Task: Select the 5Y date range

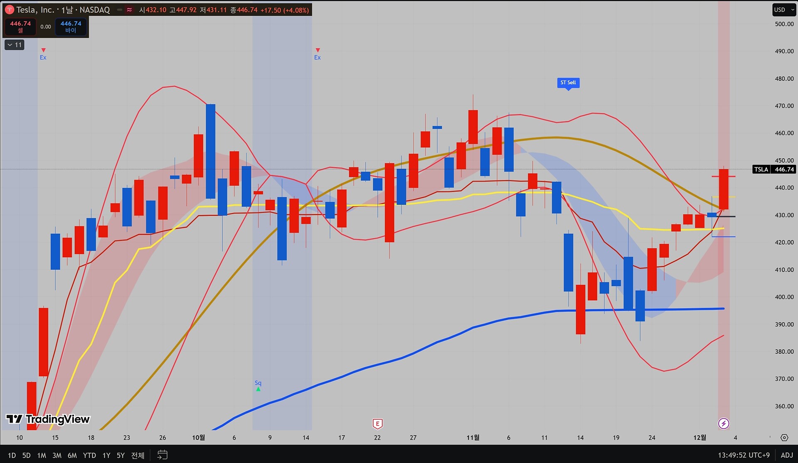Action: coord(121,455)
